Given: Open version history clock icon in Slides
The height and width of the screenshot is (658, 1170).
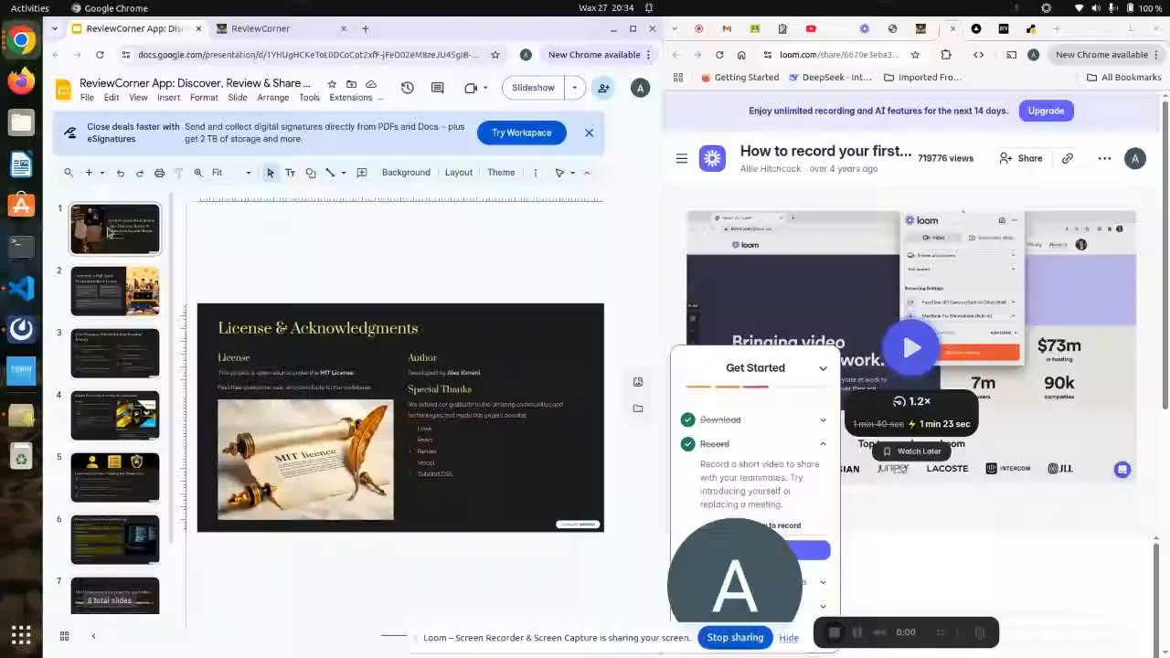Looking at the screenshot, I should (x=407, y=88).
